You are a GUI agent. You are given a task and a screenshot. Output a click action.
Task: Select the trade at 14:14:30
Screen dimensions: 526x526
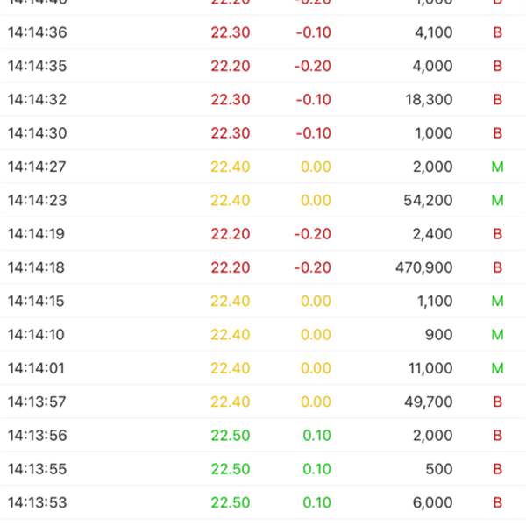point(263,133)
